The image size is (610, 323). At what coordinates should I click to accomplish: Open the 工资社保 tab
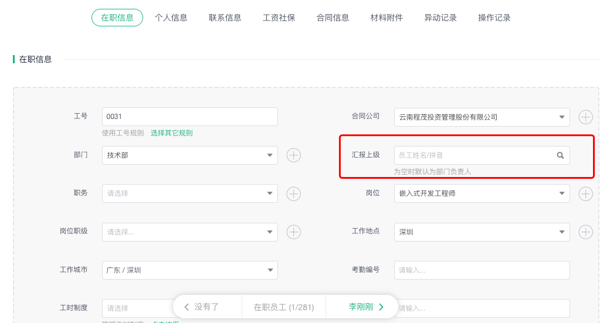click(x=279, y=18)
